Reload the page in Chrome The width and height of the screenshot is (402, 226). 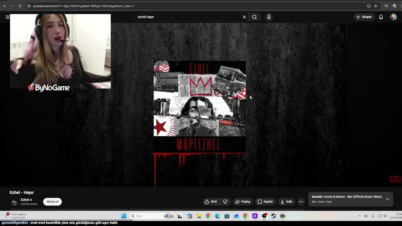[x=20, y=6]
